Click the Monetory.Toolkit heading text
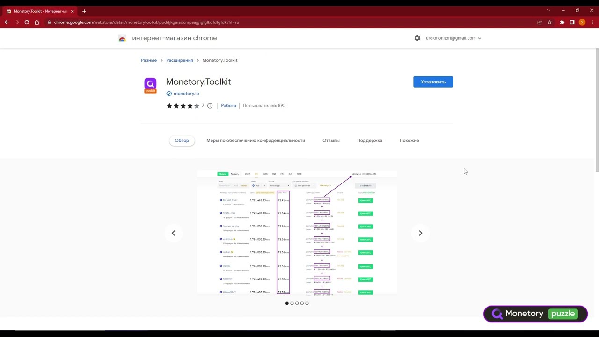 coord(198,81)
